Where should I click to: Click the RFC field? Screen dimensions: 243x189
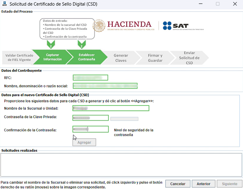click(x=90, y=78)
